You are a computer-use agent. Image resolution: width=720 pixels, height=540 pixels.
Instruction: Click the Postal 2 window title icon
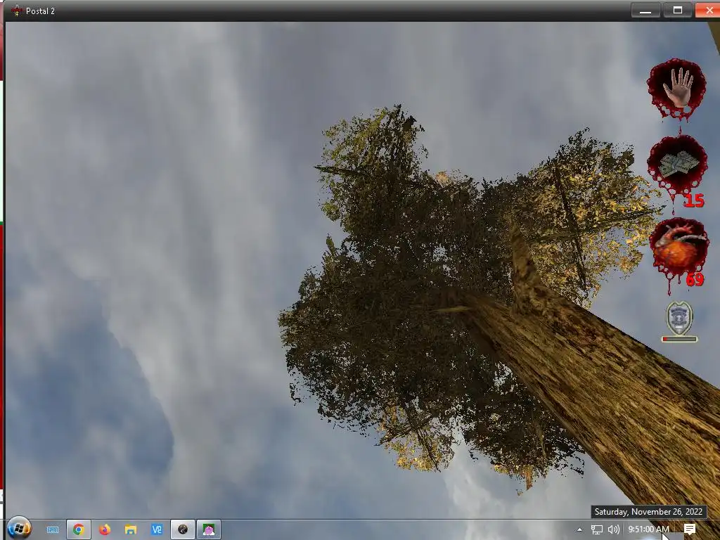tap(17, 11)
